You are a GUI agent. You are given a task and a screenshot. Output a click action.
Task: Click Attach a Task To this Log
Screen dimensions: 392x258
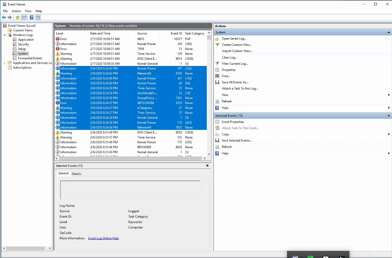[240, 89]
